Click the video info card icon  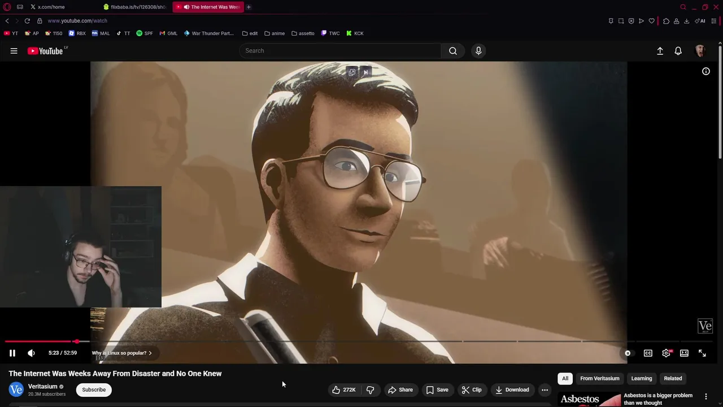pyautogui.click(x=706, y=71)
